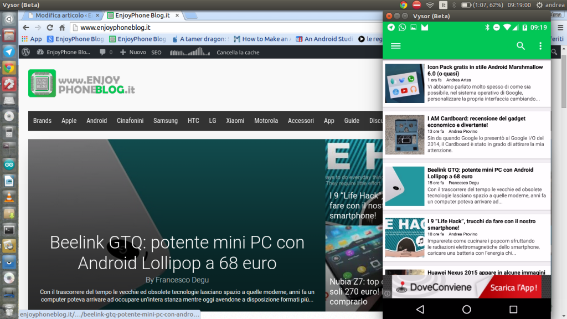
Task: Open the clock 09:19:00 in the top panel
Action: [x=519, y=5]
